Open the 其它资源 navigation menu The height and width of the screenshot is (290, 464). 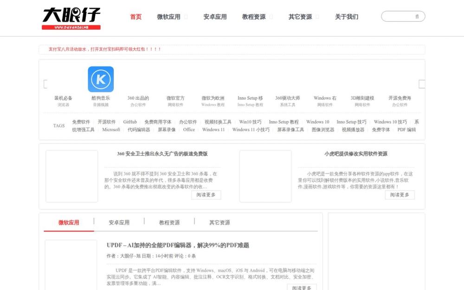300,17
